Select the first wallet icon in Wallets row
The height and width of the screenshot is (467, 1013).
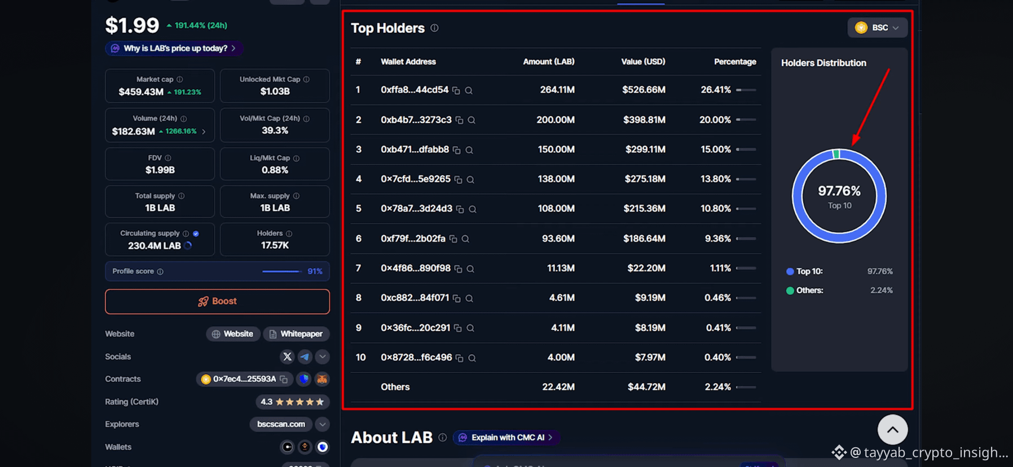pos(288,447)
